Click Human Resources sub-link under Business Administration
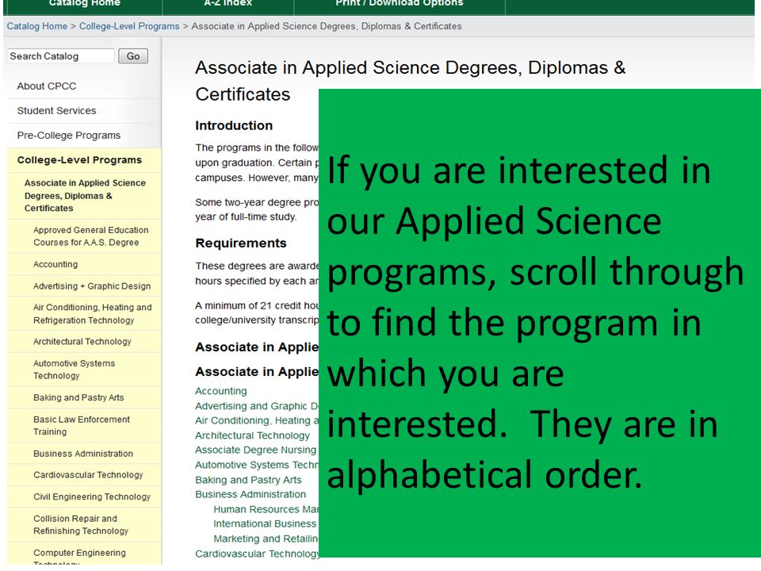The image size is (761, 571). pyautogui.click(x=266, y=509)
